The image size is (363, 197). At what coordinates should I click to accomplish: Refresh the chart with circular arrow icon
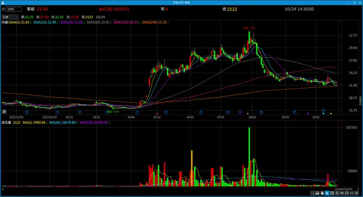click(346, 193)
